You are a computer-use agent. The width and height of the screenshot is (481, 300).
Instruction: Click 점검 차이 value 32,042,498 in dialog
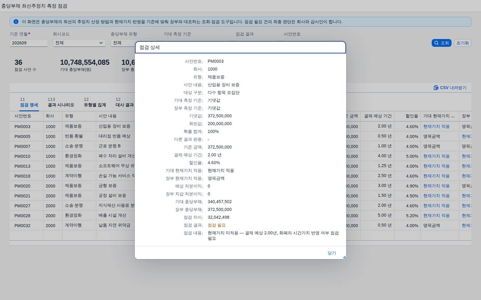pyautogui.click(x=218, y=217)
